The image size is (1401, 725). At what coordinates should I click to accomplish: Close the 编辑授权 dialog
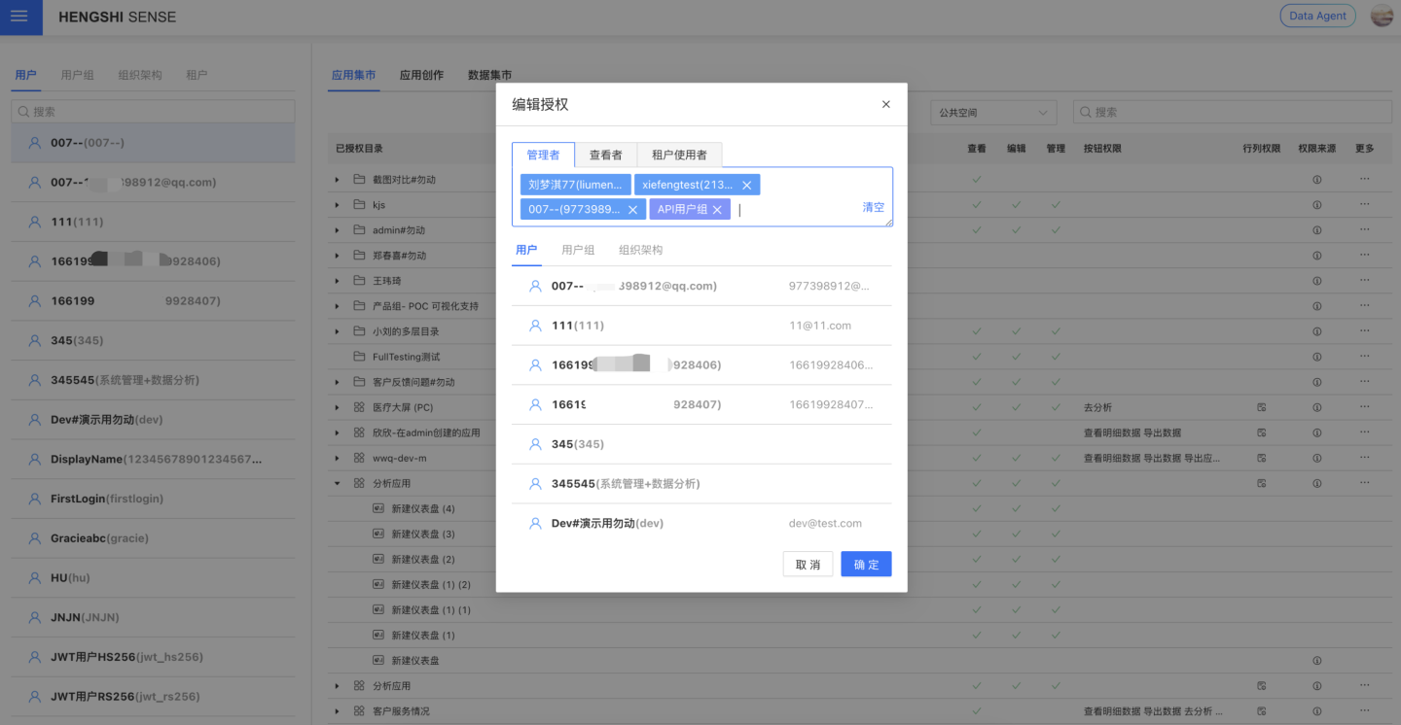(x=885, y=105)
